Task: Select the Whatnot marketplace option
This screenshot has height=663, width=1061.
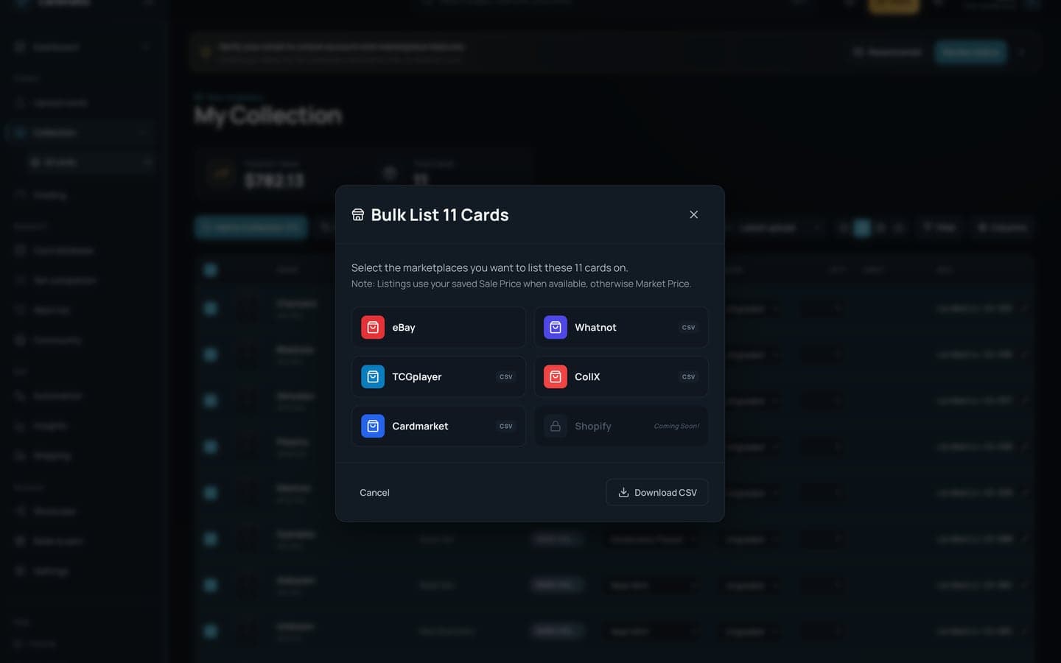Action: click(621, 327)
